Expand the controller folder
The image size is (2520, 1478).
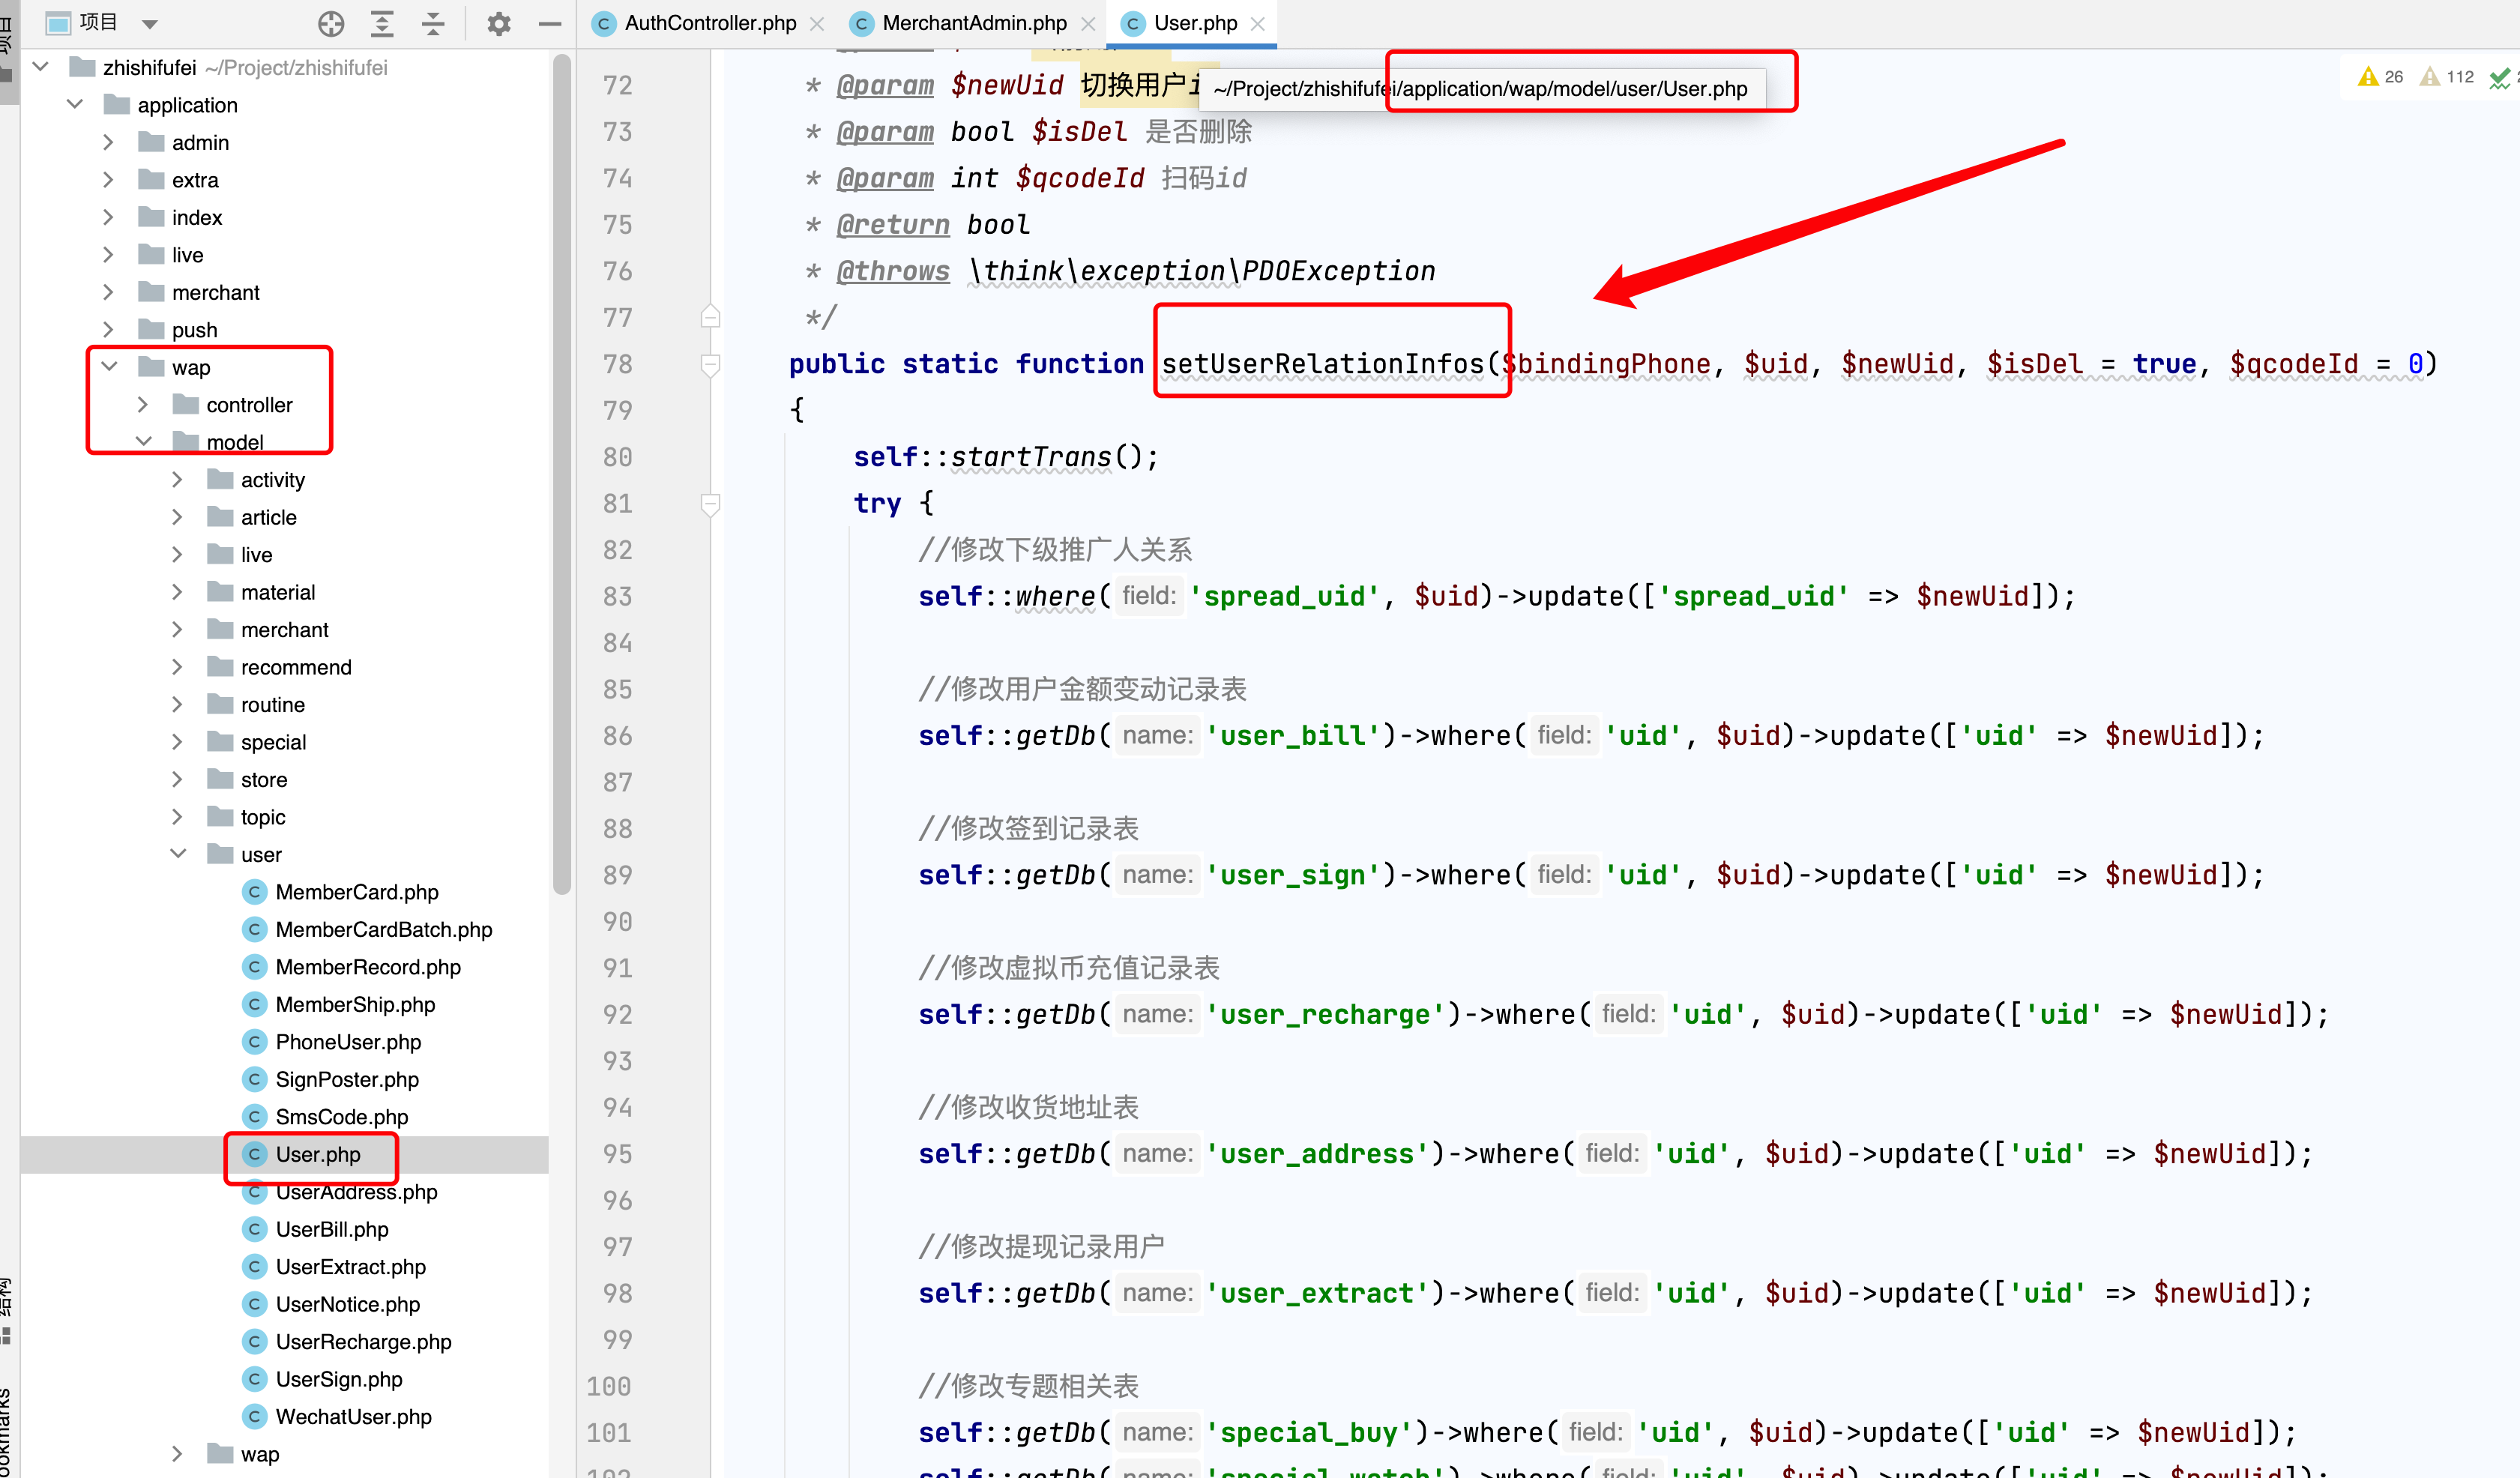point(143,404)
